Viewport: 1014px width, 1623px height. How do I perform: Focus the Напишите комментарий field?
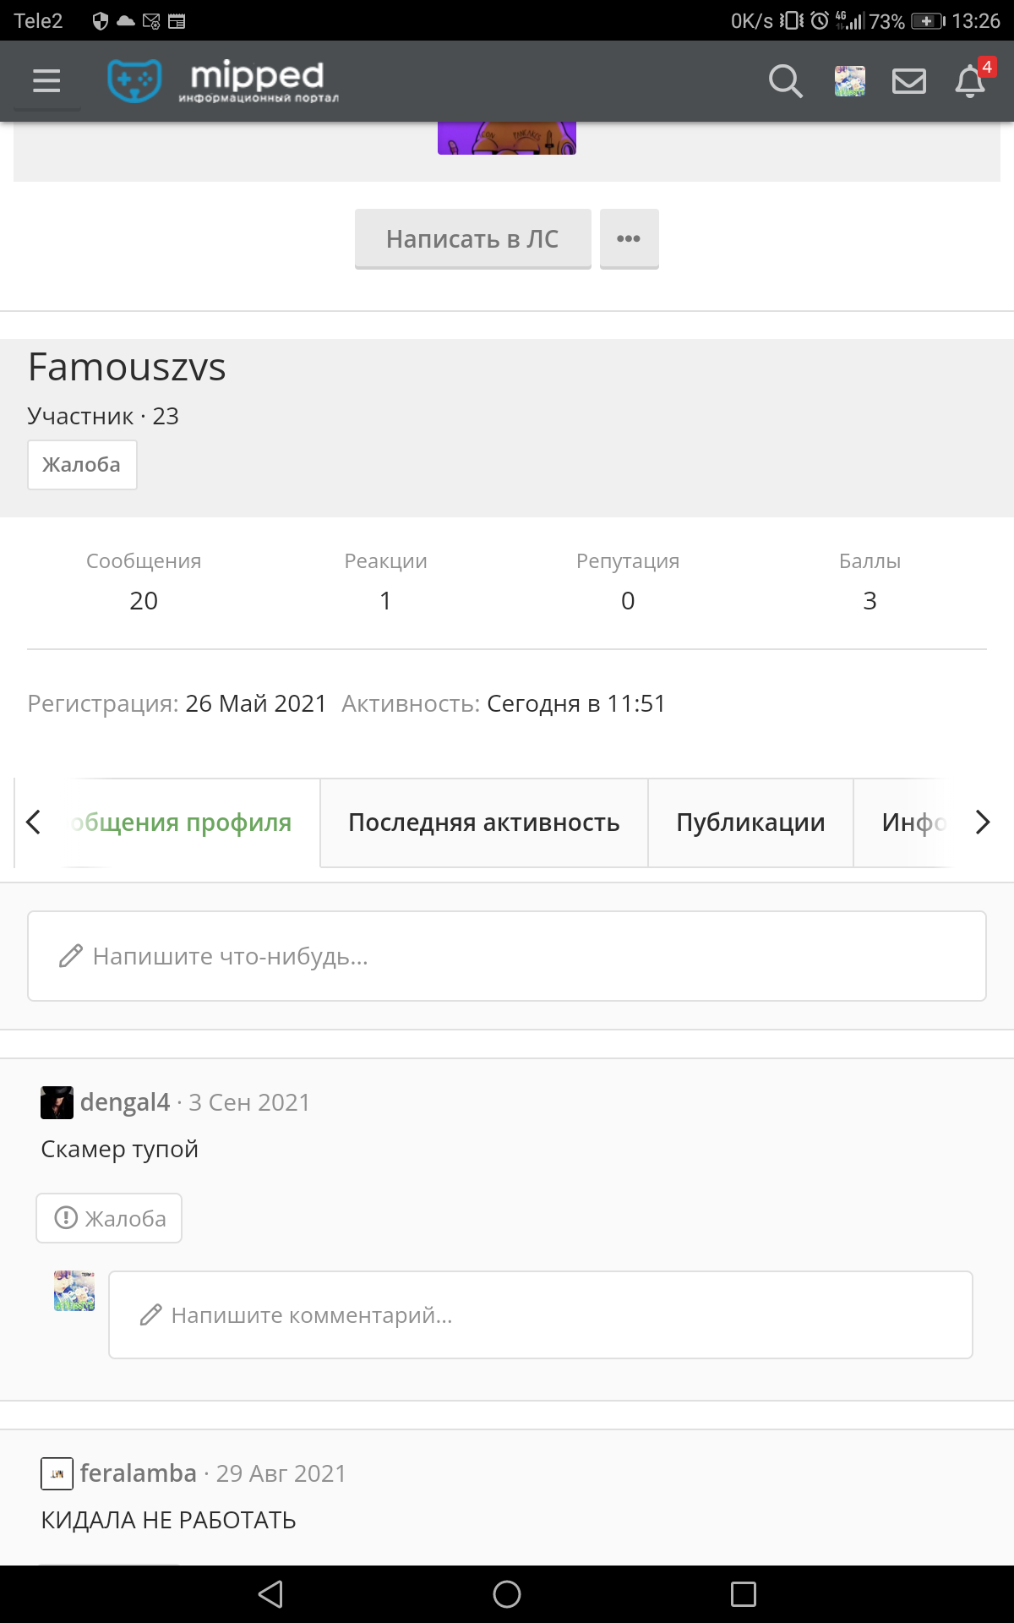click(x=541, y=1315)
